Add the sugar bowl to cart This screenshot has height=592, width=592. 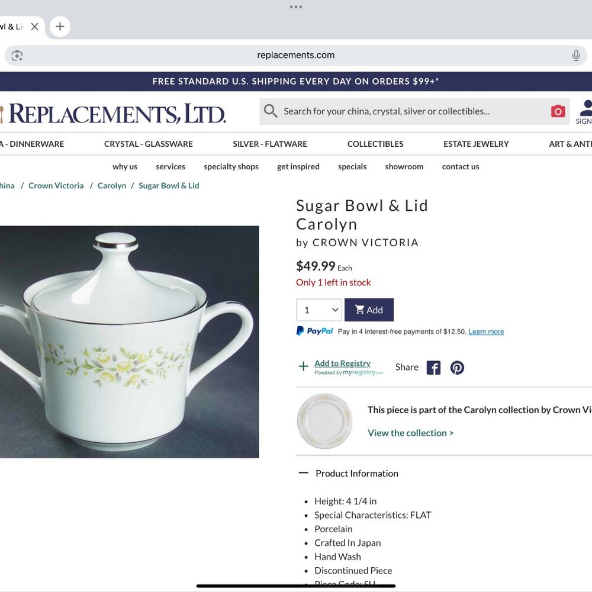tap(369, 310)
